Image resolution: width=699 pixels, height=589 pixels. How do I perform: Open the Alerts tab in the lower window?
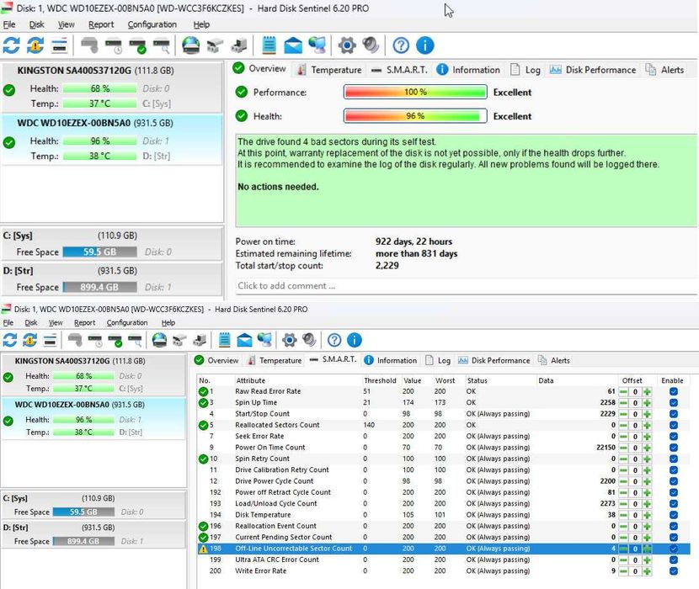click(553, 360)
